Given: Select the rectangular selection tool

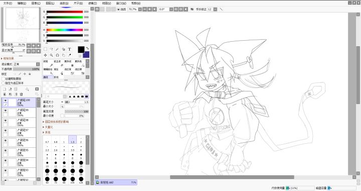Looking at the screenshot, I should click(x=45, y=49).
